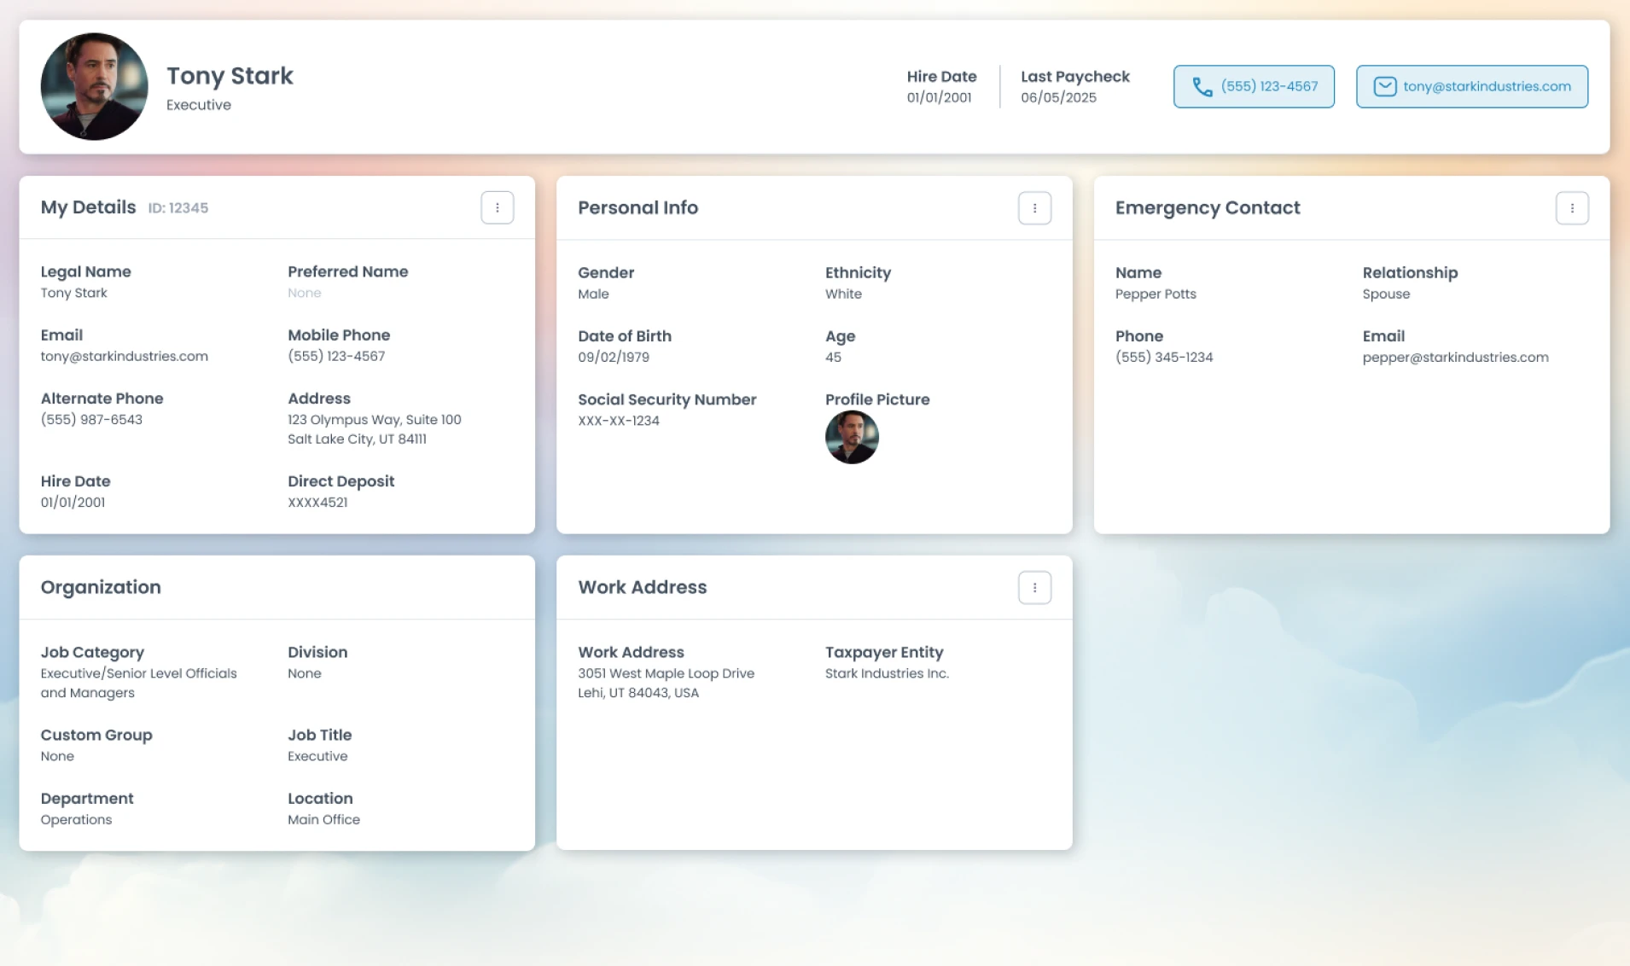Viewport: 1630px width, 966px height.
Task: Click Tony Stark's large header avatar
Action: [94, 86]
